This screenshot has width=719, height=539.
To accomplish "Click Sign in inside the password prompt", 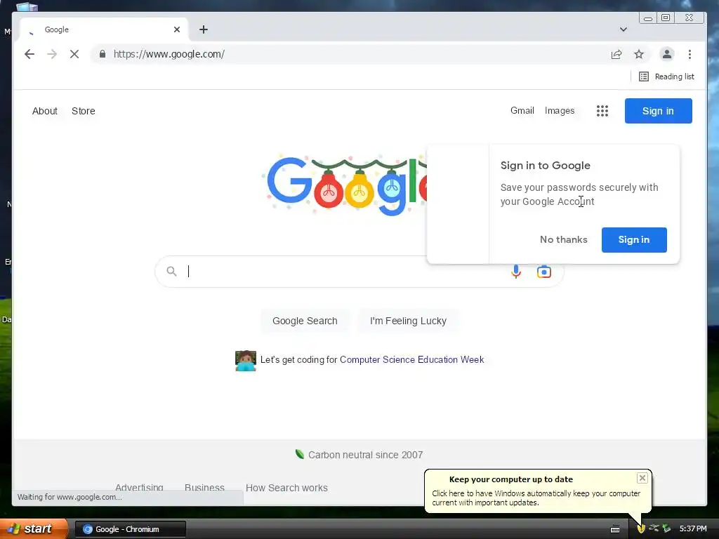I will (634, 240).
